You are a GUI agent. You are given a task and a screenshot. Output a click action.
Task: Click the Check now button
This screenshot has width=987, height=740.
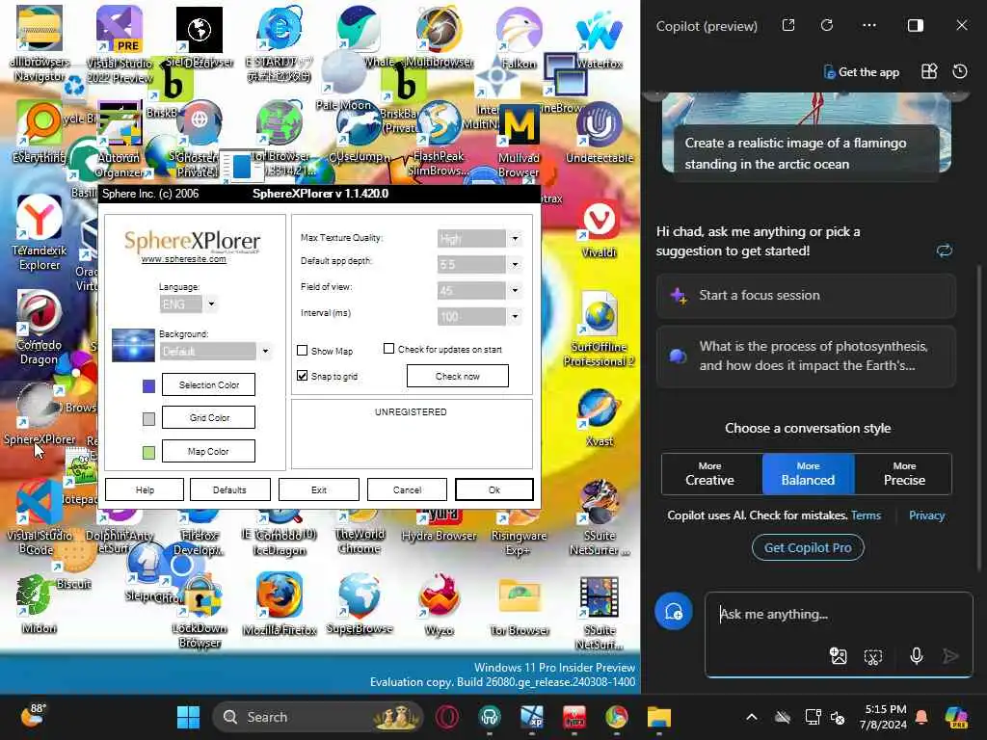[x=458, y=376]
